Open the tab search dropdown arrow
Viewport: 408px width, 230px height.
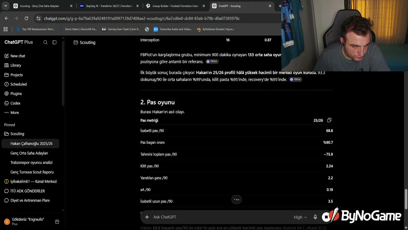[x=5, y=6]
